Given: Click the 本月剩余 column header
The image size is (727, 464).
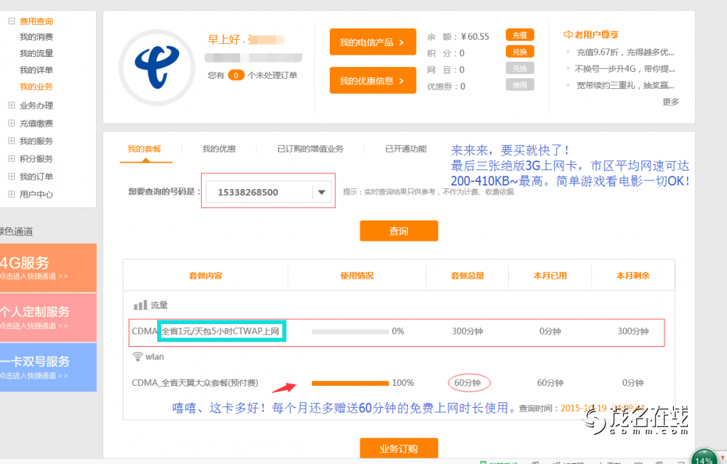Looking at the screenshot, I should [633, 276].
